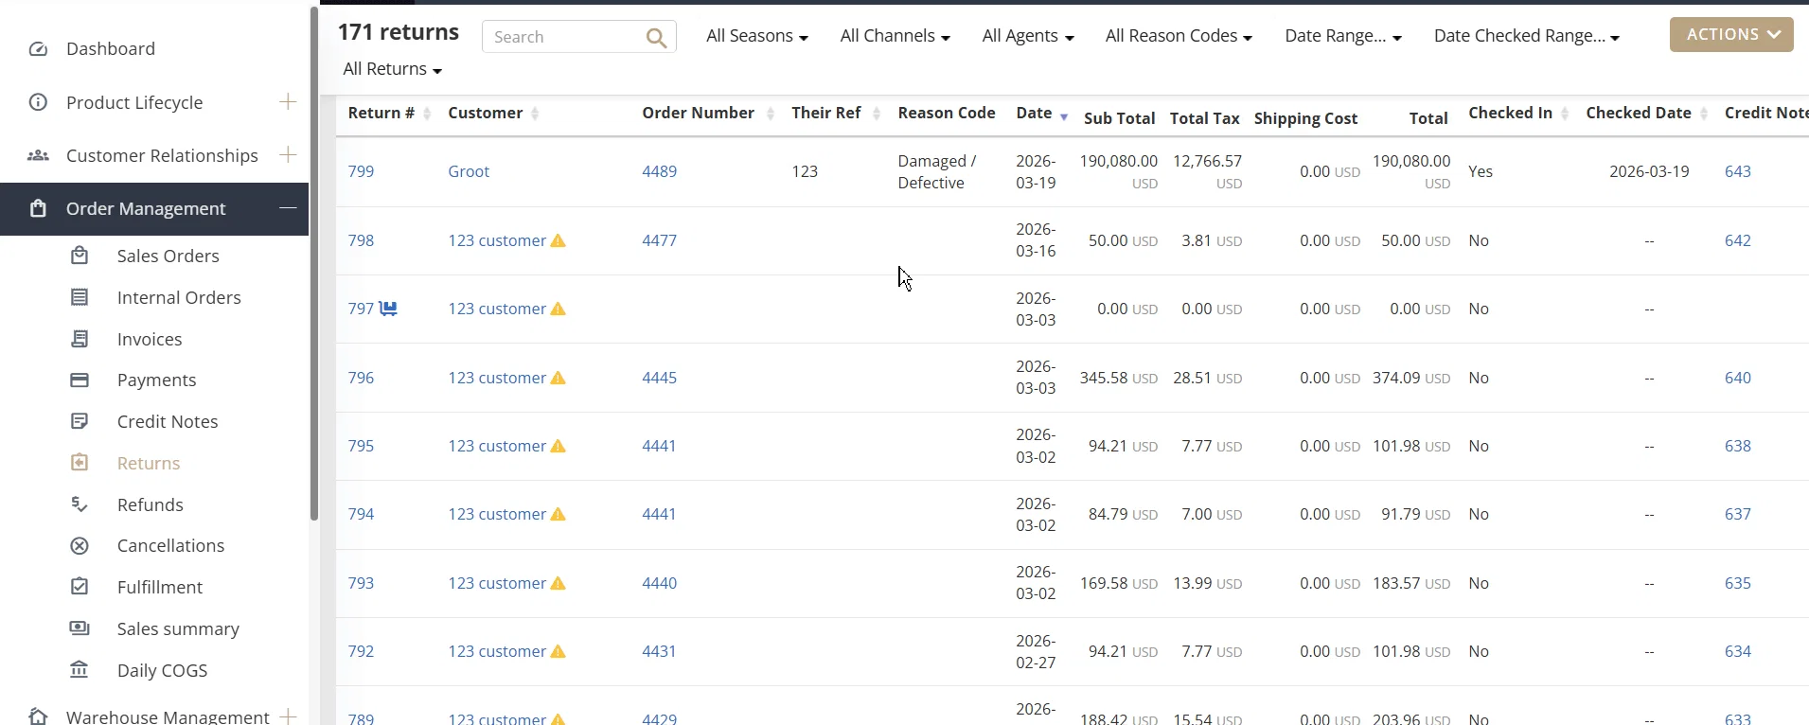Open customer Groot link
1809x725 pixels.
pos(469,171)
